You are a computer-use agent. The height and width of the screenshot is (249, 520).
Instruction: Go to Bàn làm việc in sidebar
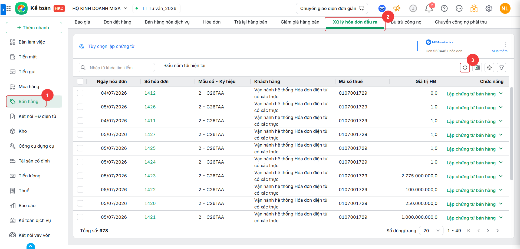coord(31,42)
